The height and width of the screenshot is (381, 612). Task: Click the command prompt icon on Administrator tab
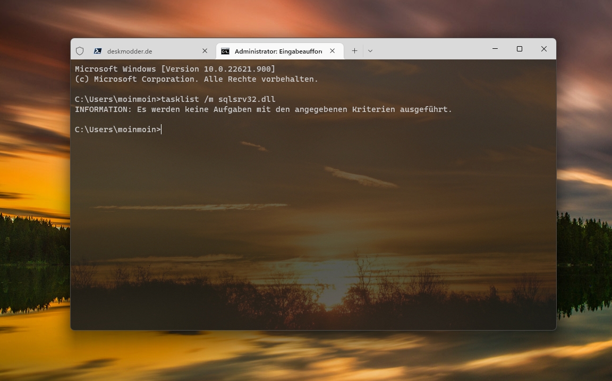pos(225,51)
